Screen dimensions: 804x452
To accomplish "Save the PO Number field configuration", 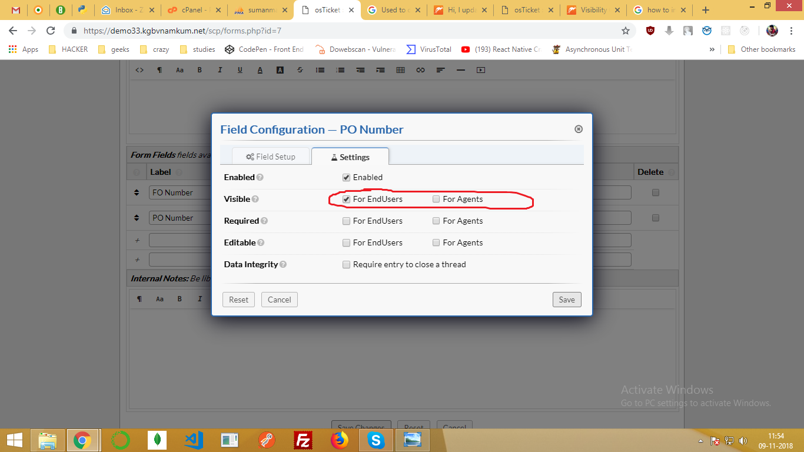I will click(566, 299).
